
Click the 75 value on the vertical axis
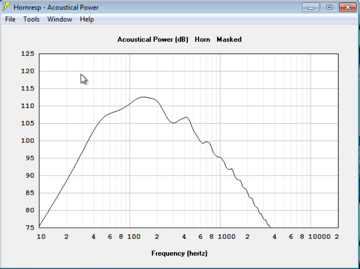coord(30,227)
